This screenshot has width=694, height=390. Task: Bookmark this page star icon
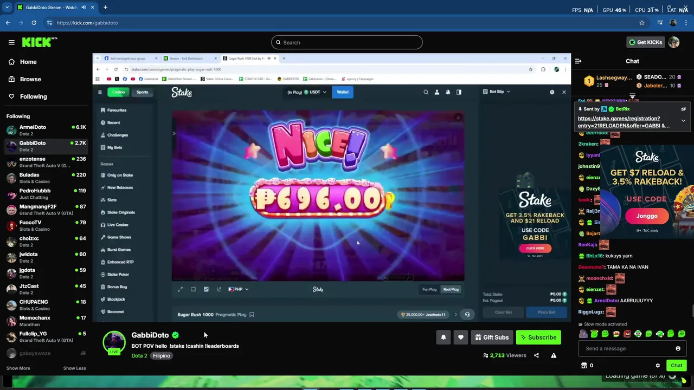point(642,23)
